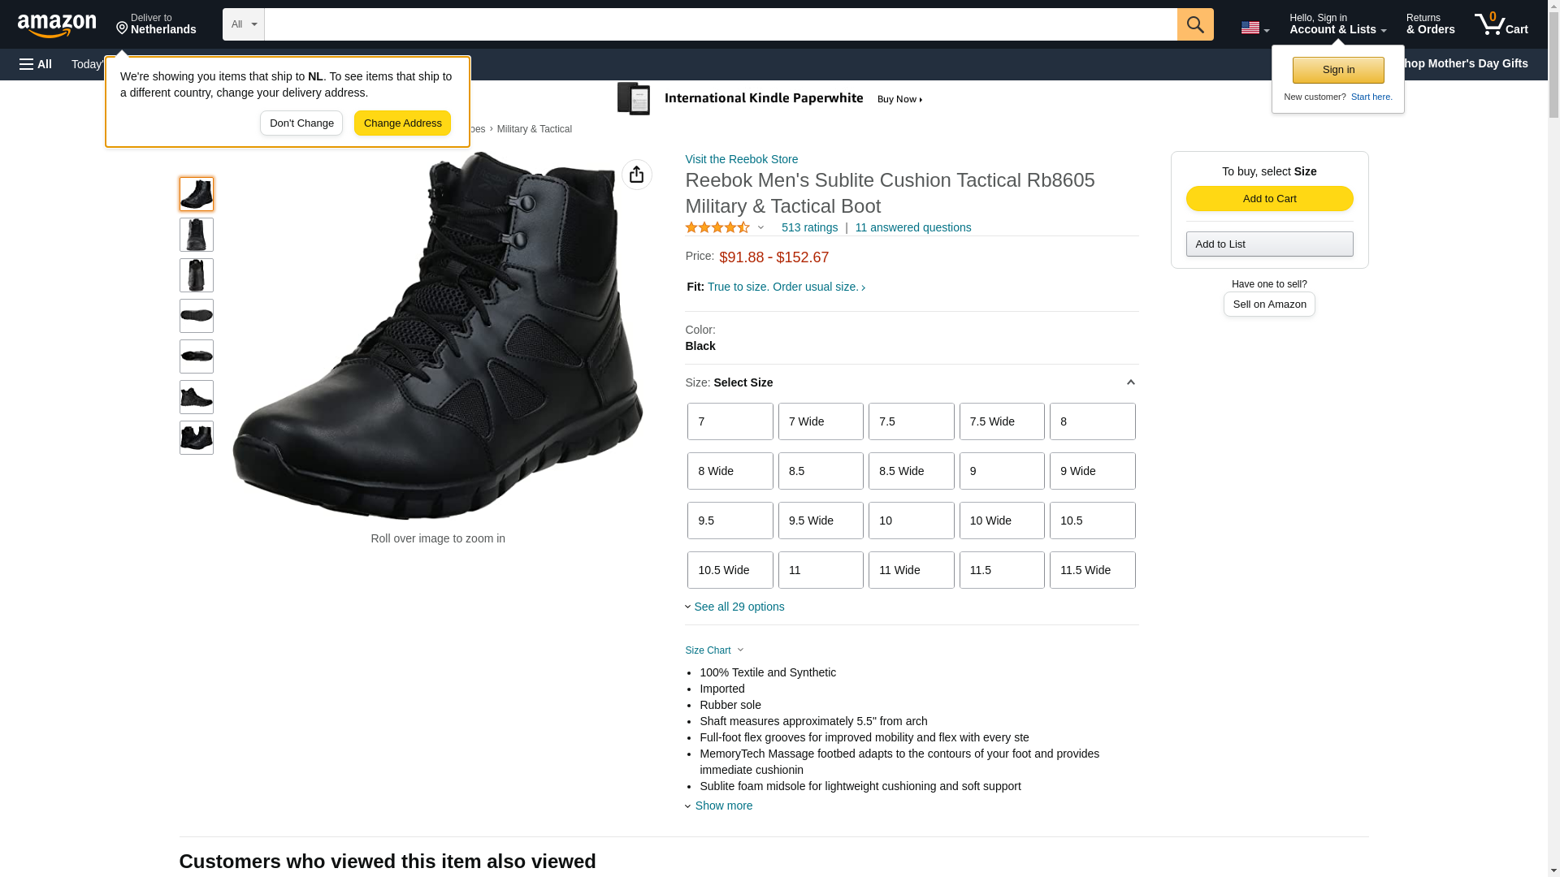
Task: Open the All search category dropdown
Action: point(244,24)
